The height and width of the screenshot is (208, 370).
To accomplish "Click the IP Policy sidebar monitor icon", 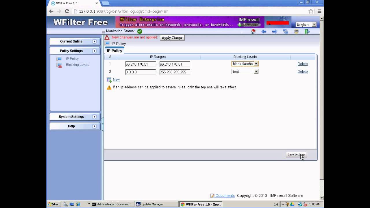I will coord(59,59).
